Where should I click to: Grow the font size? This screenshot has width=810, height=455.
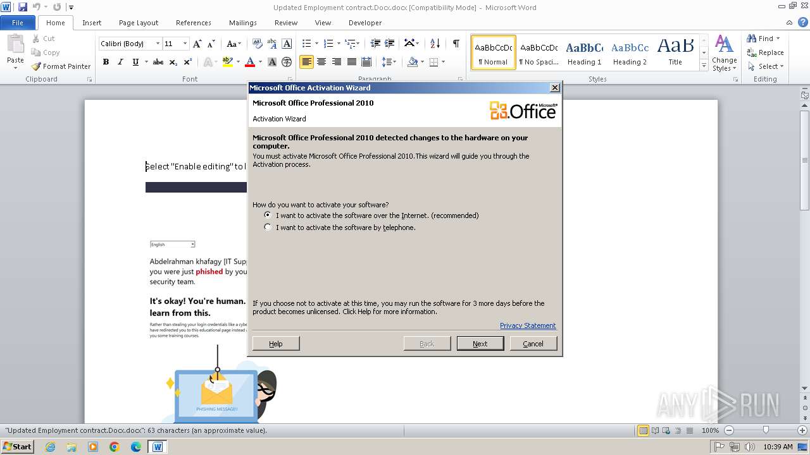point(197,44)
